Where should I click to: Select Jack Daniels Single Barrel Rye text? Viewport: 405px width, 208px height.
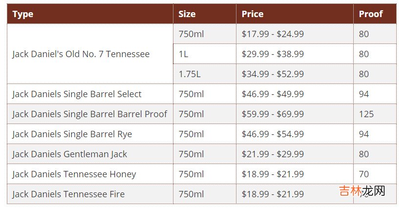(72, 134)
